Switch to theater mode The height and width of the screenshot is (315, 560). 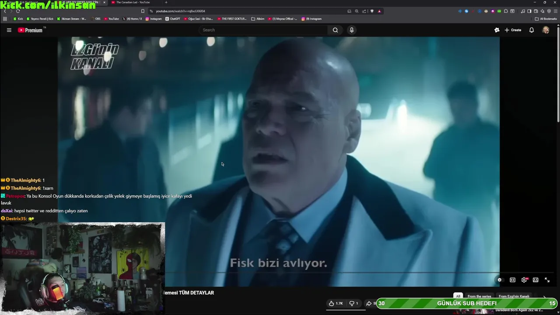click(x=535, y=280)
